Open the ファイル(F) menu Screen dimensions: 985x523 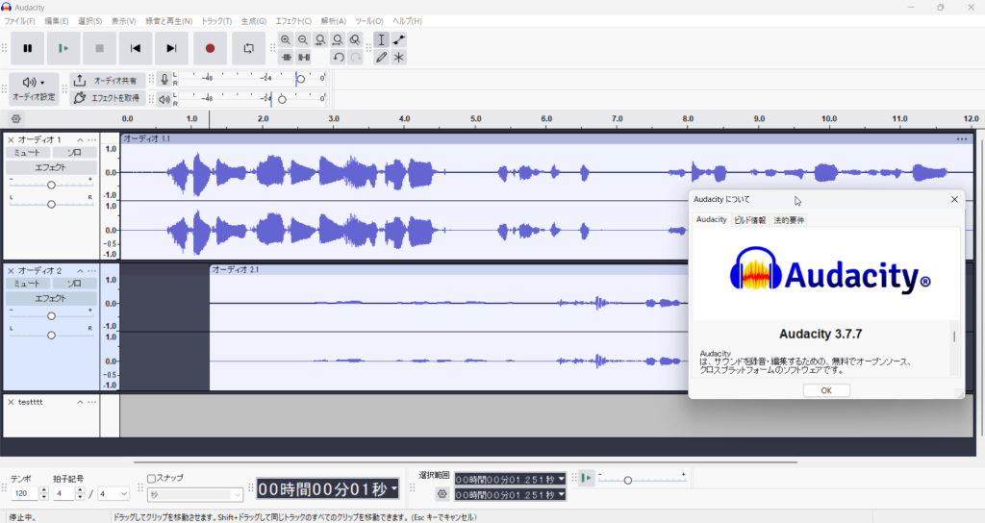[19, 21]
